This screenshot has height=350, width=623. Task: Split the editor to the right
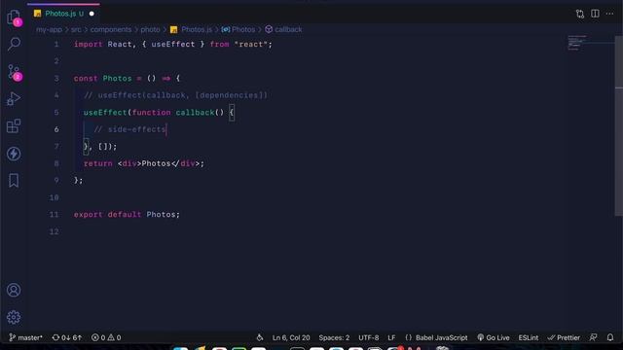(x=595, y=14)
